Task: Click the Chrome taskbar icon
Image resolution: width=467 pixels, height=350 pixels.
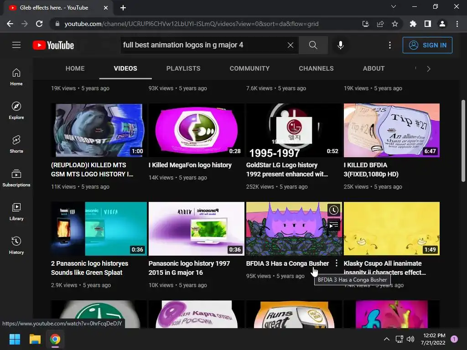Action: pyautogui.click(x=55, y=339)
